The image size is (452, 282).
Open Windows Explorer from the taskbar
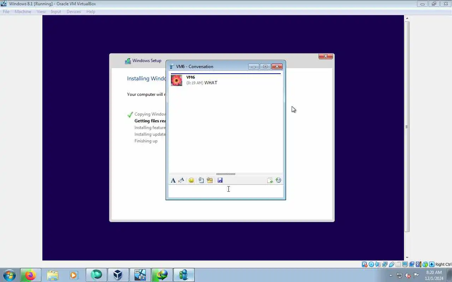(x=52, y=275)
